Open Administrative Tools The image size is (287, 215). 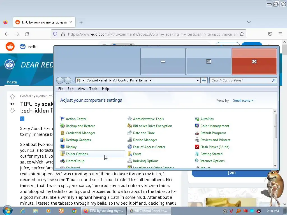(x=146, y=119)
